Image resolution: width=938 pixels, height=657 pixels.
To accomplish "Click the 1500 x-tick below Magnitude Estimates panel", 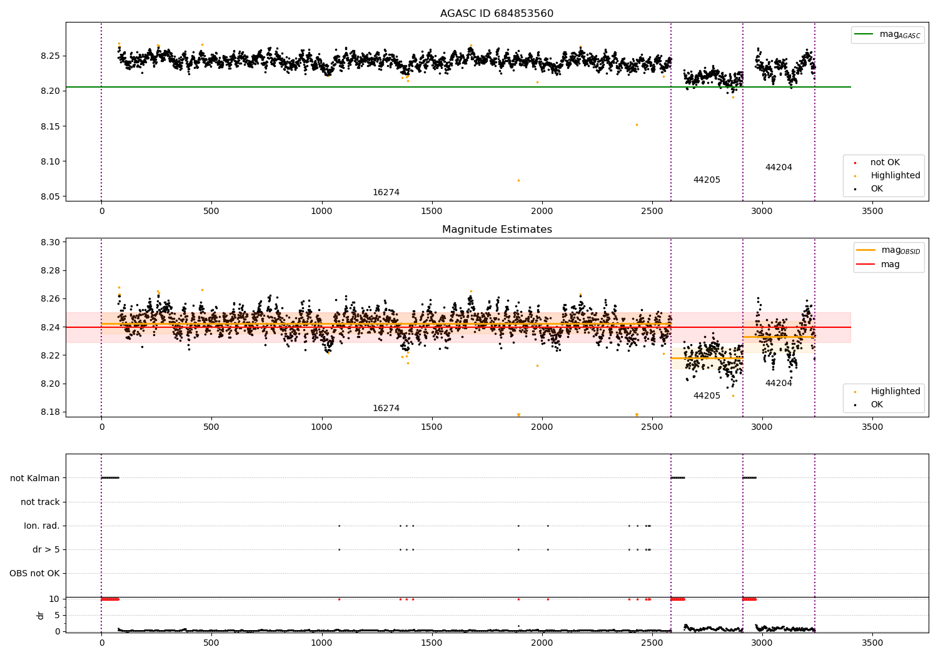I will (431, 427).
